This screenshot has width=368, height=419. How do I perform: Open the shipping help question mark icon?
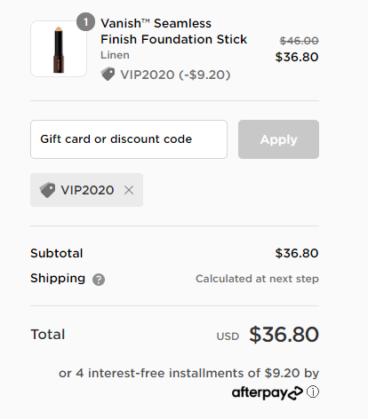tap(99, 280)
